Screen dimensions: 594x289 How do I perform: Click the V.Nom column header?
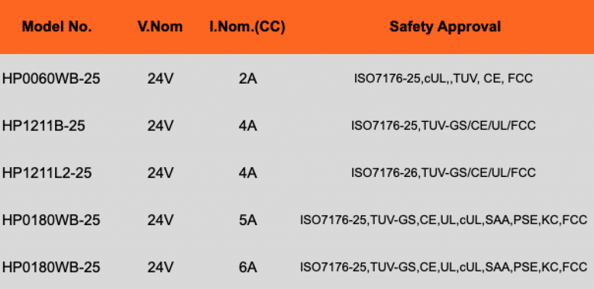(160, 27)
